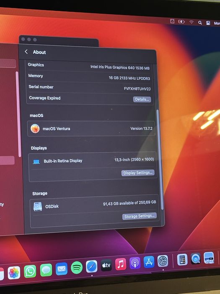Click System Settings gear icon in the Dock
The width and height of the screenshot is (220, 294).
point(163,261)
